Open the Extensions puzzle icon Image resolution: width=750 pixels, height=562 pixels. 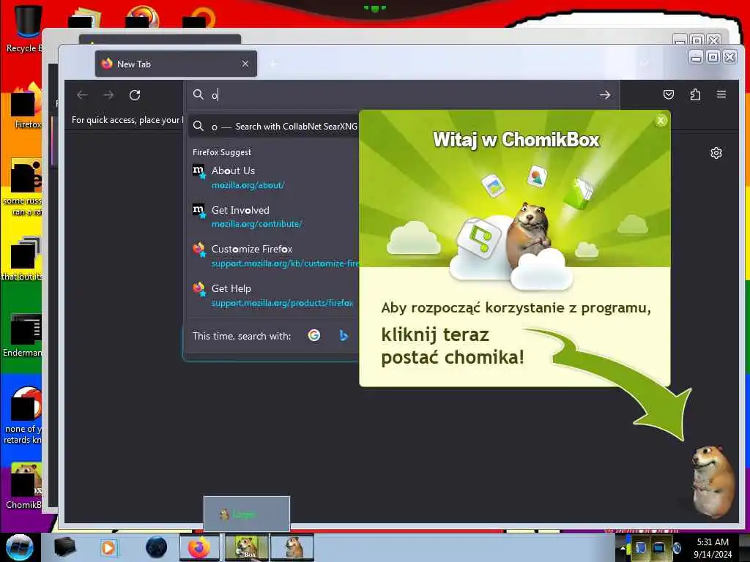pos(696,94)
